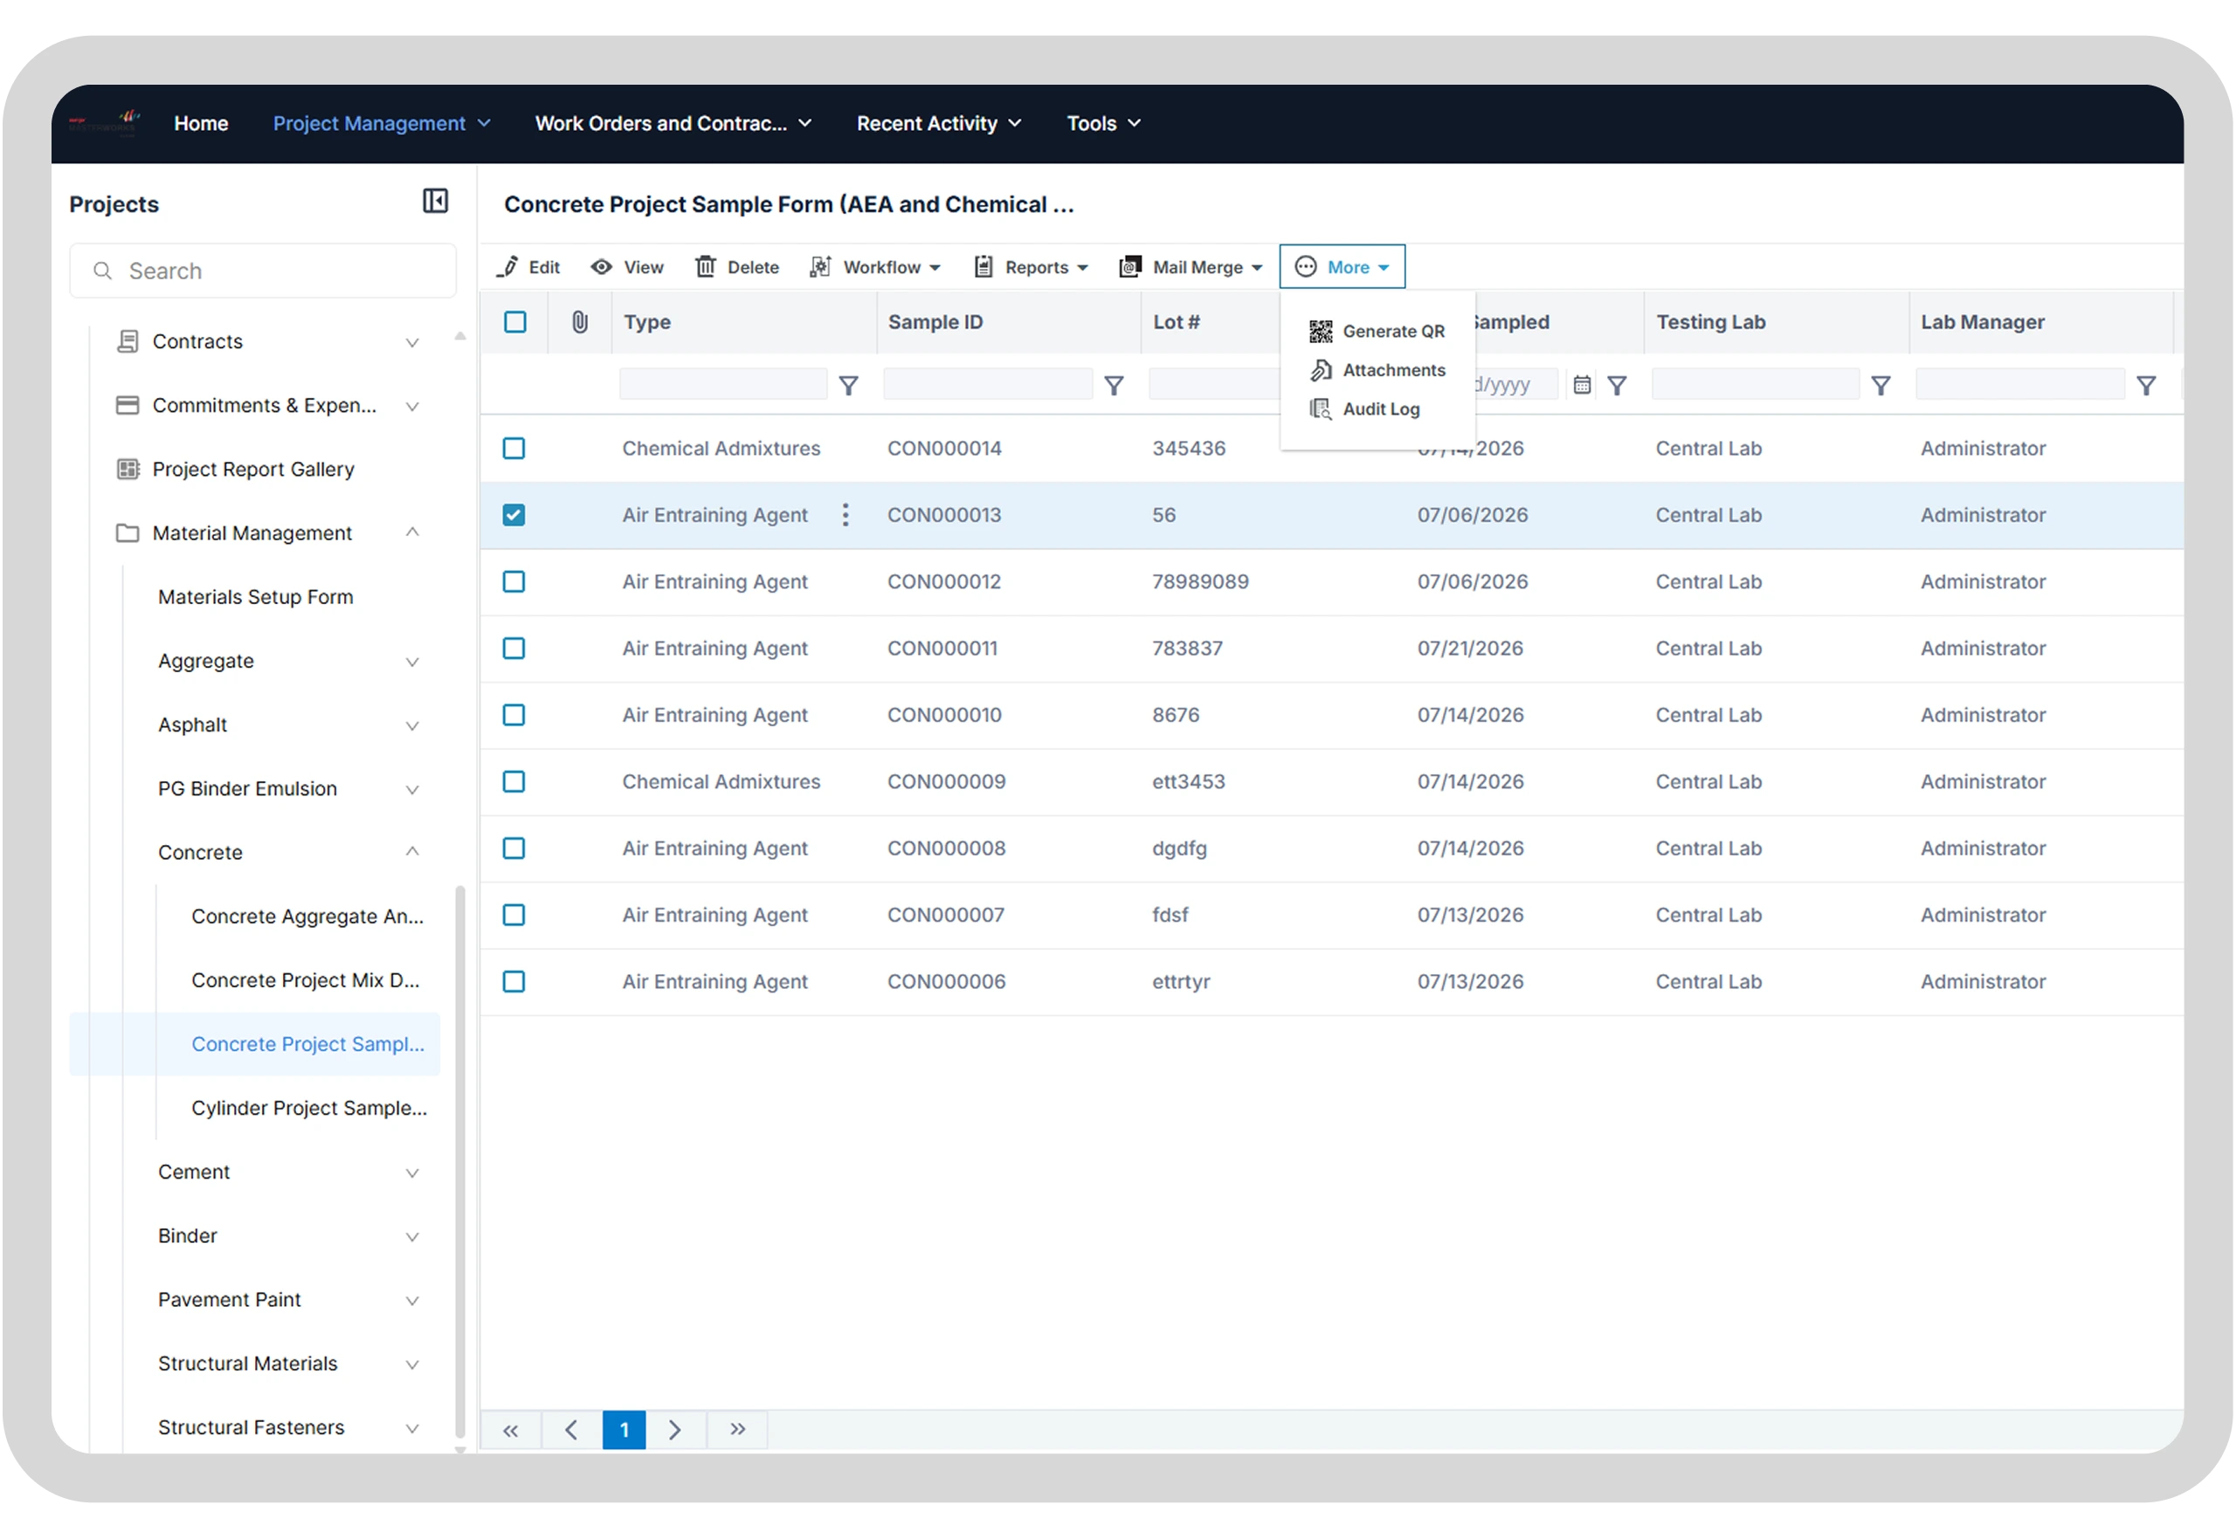2236x1539 pixels.
Task: Click the Type column filter text box
Action: coord(723,385)
